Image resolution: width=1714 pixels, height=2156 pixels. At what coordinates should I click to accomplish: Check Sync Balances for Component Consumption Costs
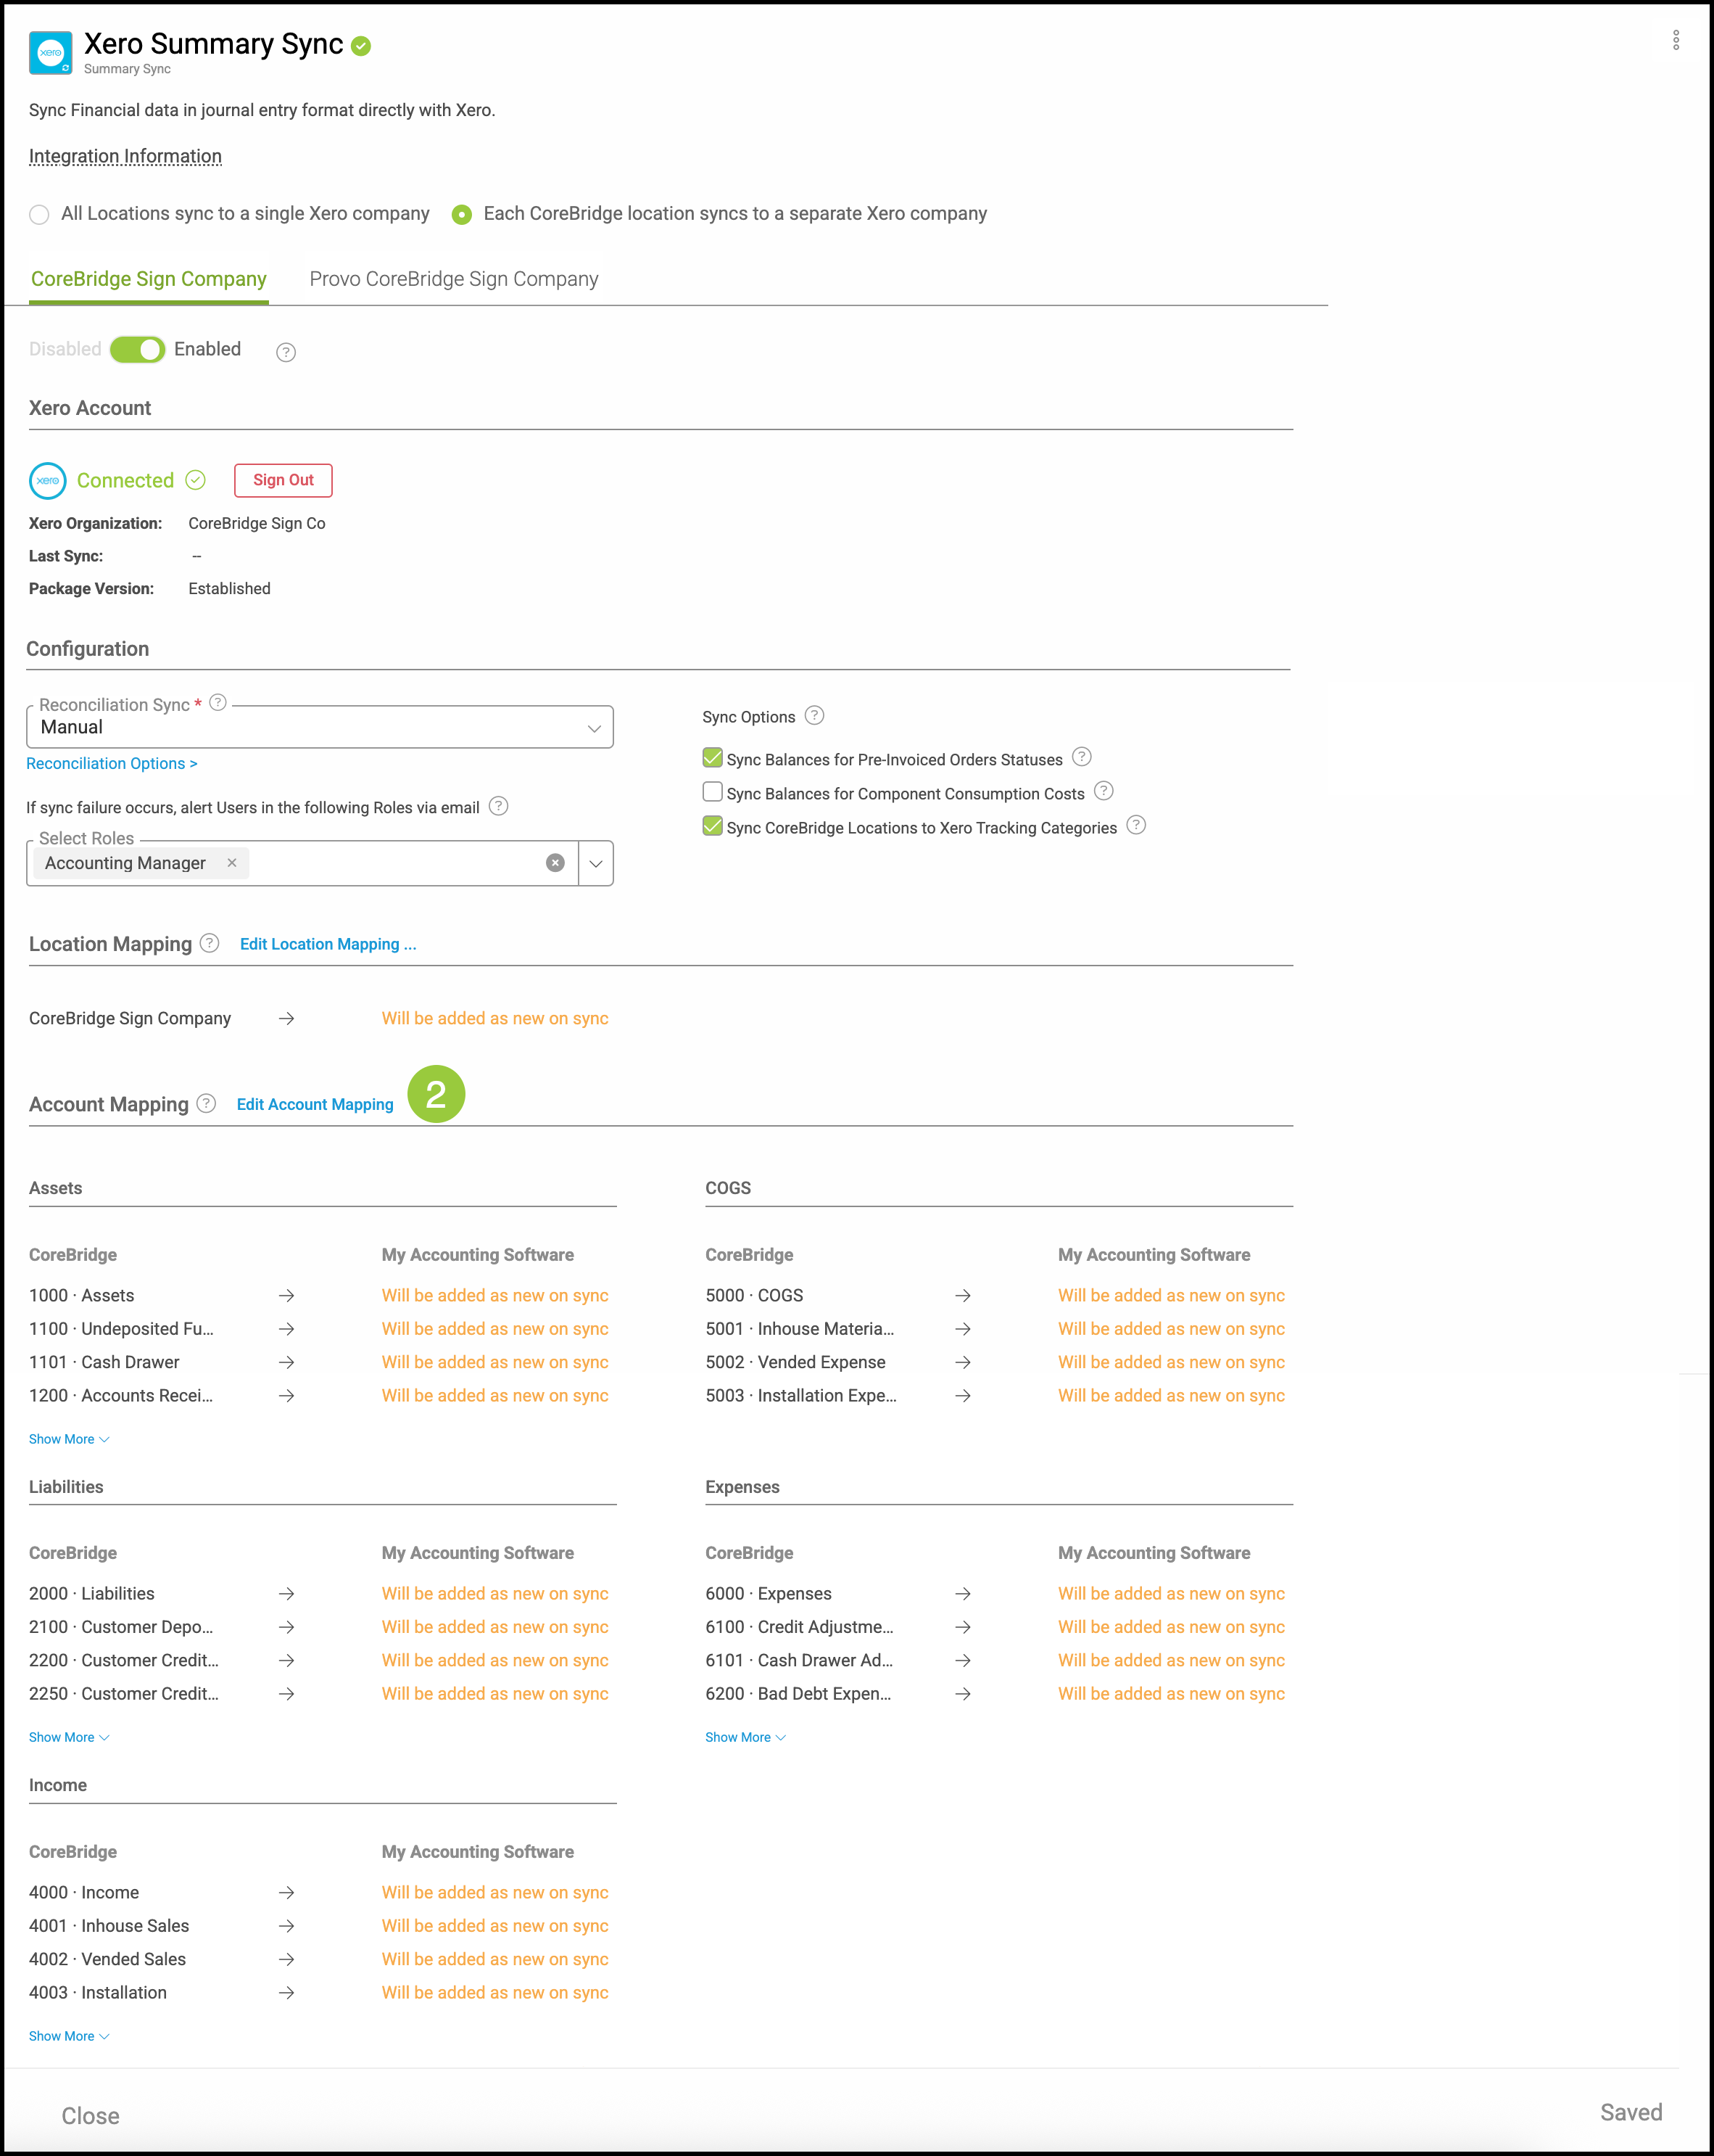713,792
